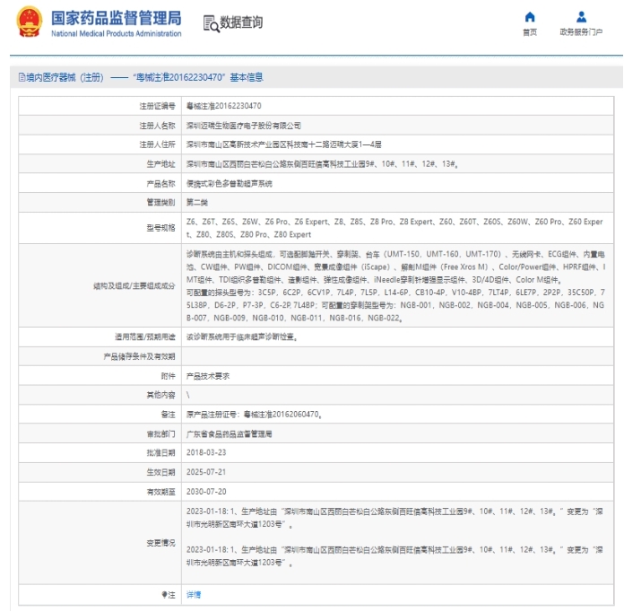Click the product name 便携式彩色多普勒超声系统
The width and height of the screenshot is (624, 612).
click(228, 183)
